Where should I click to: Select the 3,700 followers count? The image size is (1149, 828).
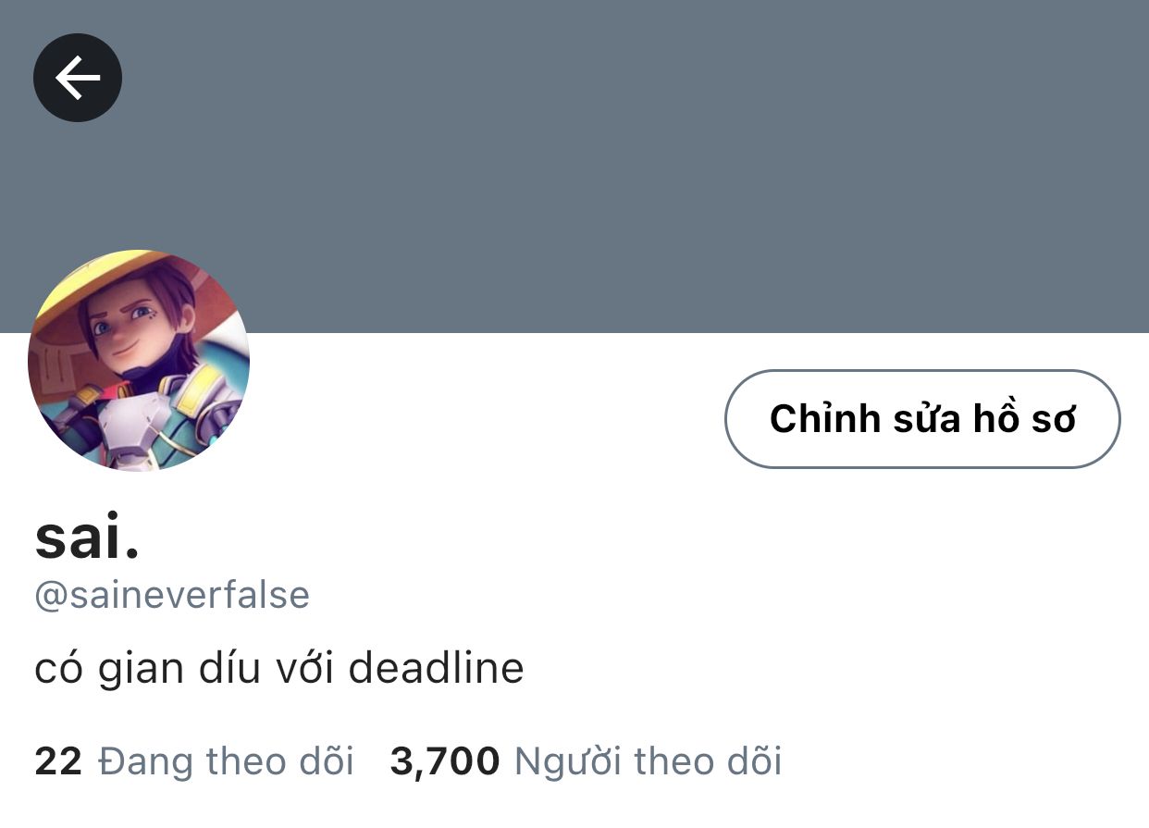click(445, 762)
